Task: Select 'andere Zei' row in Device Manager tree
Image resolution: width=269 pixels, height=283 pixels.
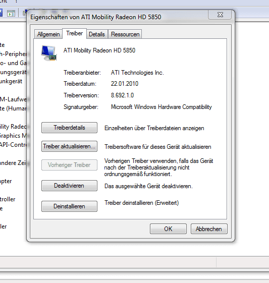Action: point(13,163)
